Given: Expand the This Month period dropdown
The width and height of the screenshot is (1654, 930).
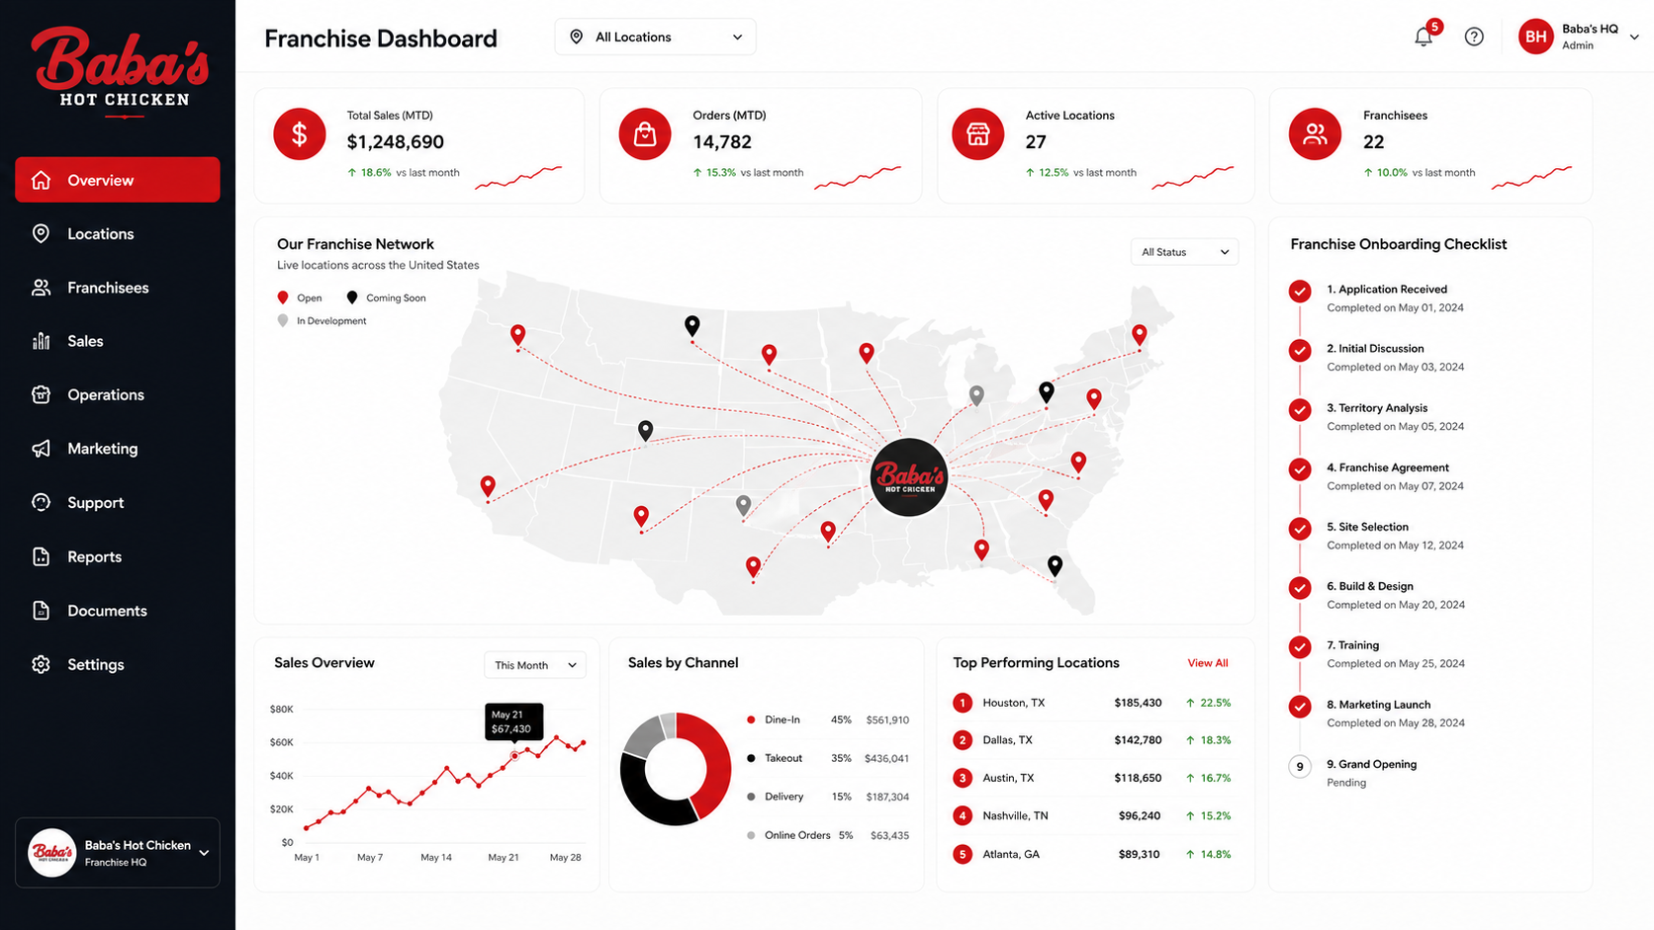Looking at the screenshot, I should 535,665.
